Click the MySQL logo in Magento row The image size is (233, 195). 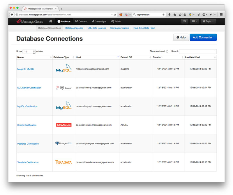tap(64, 69)
